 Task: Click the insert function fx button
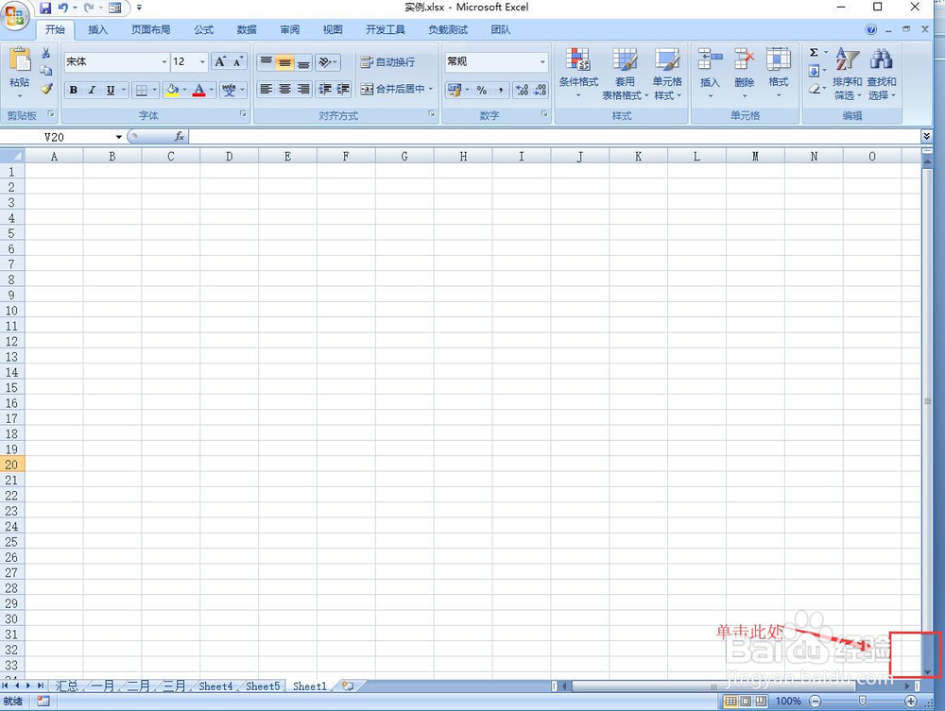click(179, 137)
